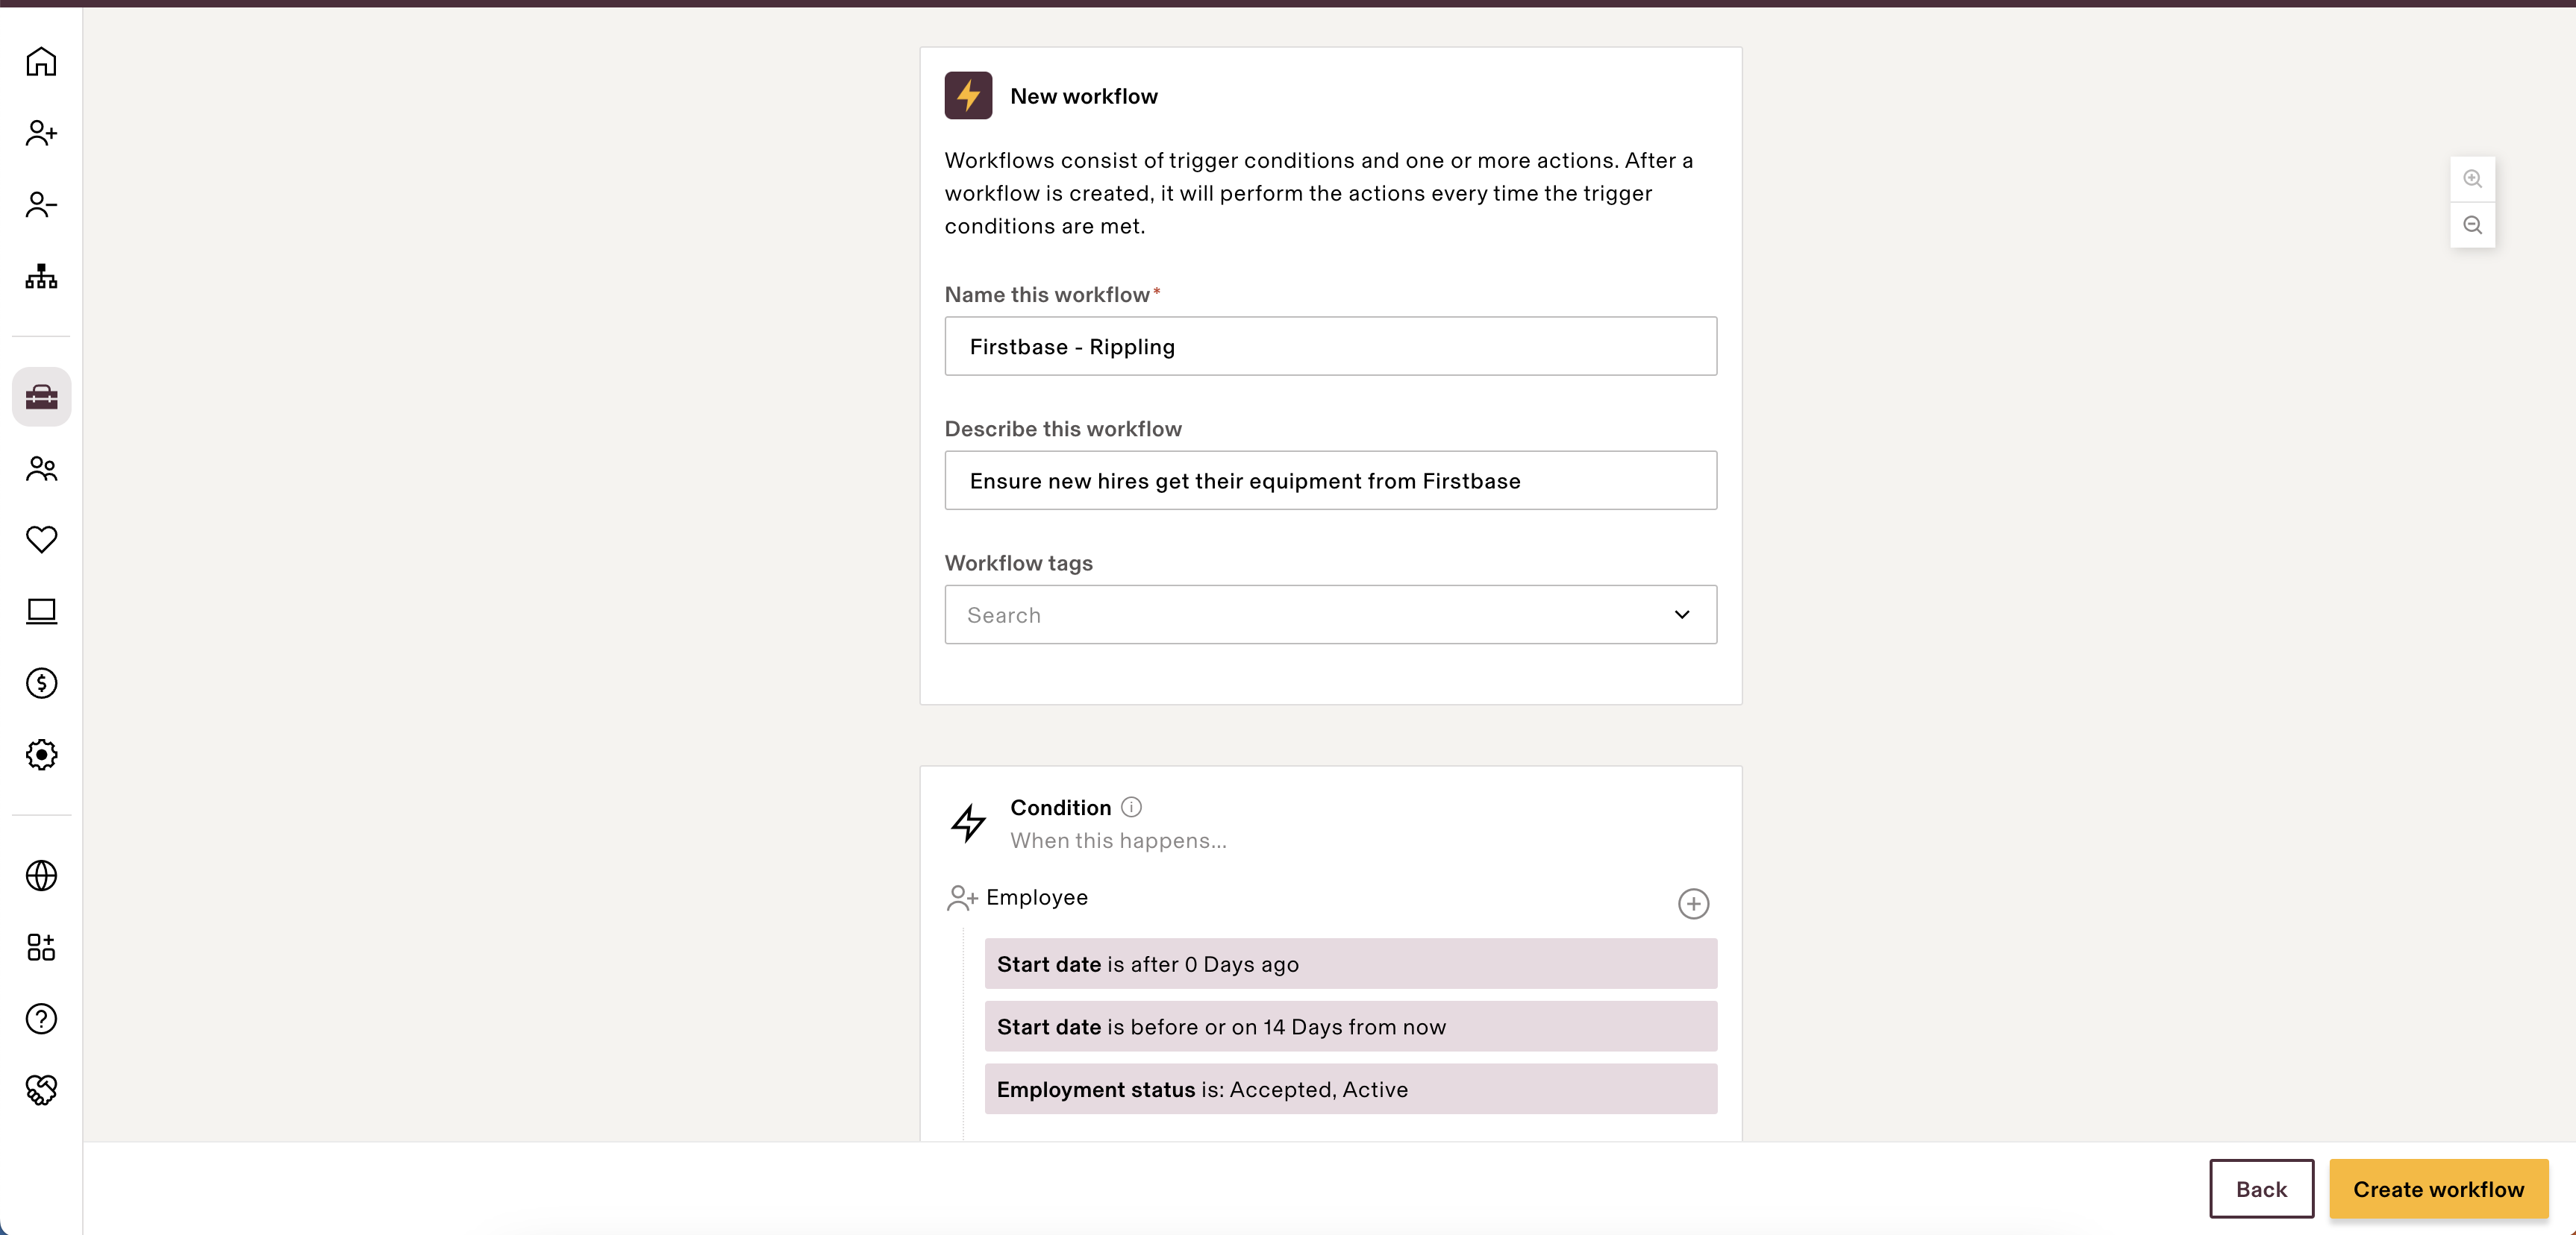Click the globe icon in sidebar

point(41,876)
